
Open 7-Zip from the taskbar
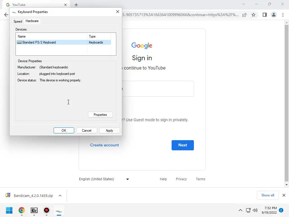click(34, 210)
